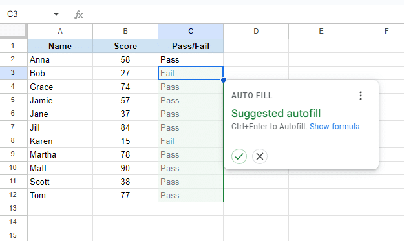This screenshot has width=404, height=241.
Task: Click Jamie's score of 57
Action: 125,100
